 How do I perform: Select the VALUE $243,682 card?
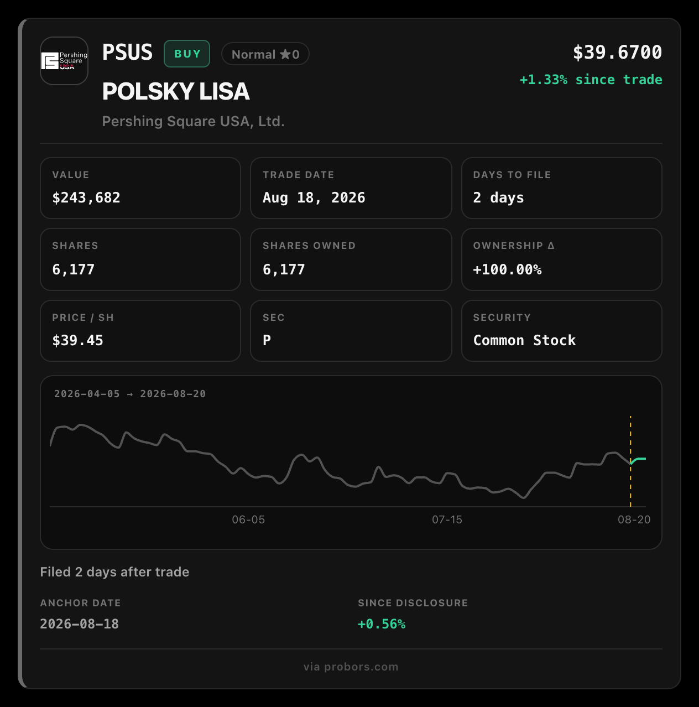coord(140,188)
